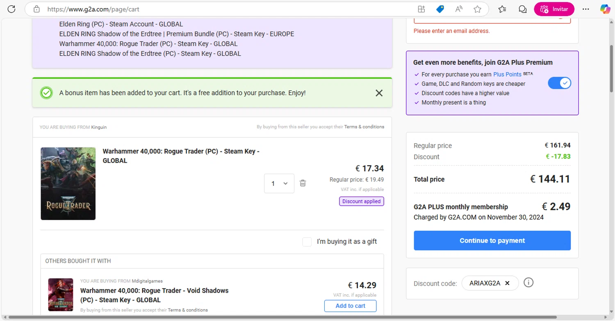Open the chat bubbles icon in the toolbar
Viewport: 615px width, 321px height.
522,9
